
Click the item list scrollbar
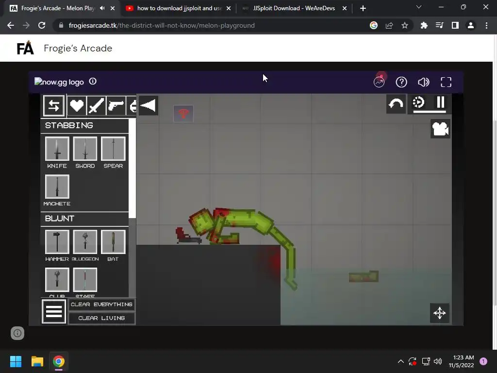point(133,169)
